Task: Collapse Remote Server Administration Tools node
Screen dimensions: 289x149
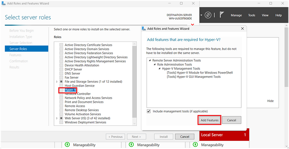Action: (x=150, y=60)
